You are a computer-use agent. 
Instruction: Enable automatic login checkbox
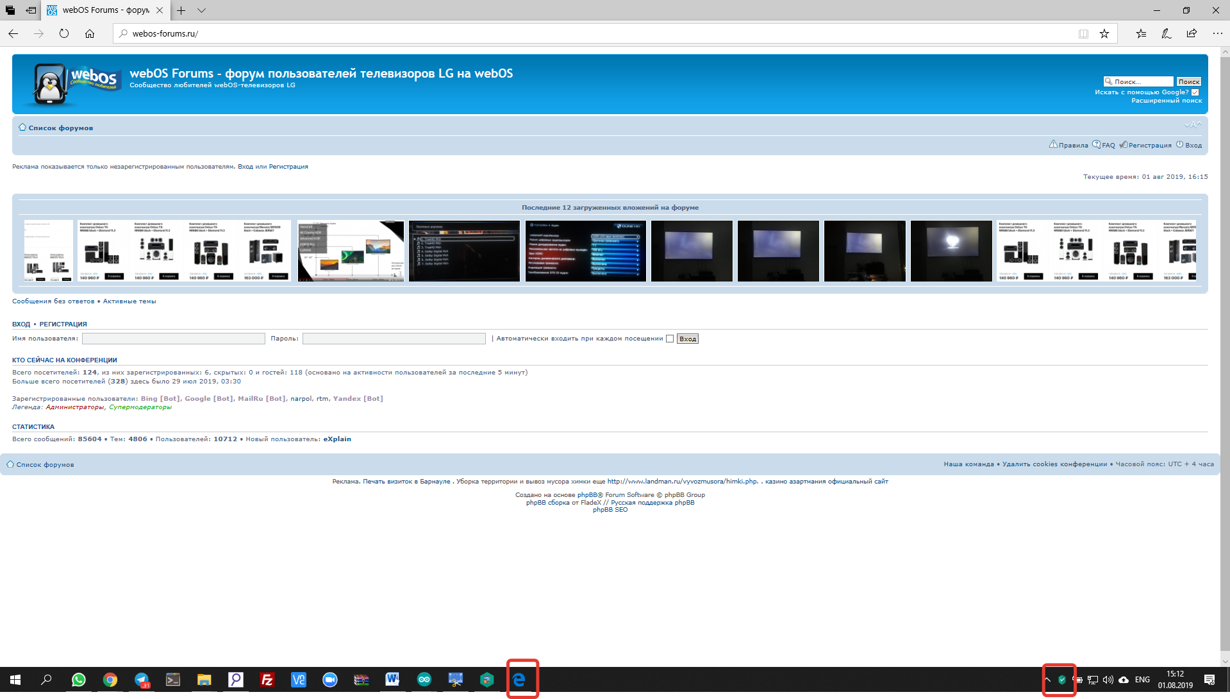[x=670, y=339]
